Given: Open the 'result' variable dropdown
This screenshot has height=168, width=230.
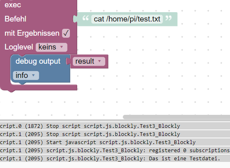Looking at the screenshot, I should coord(89,61).
